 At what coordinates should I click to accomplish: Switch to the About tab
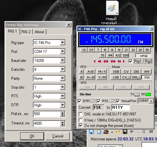[x=39, y=32]
